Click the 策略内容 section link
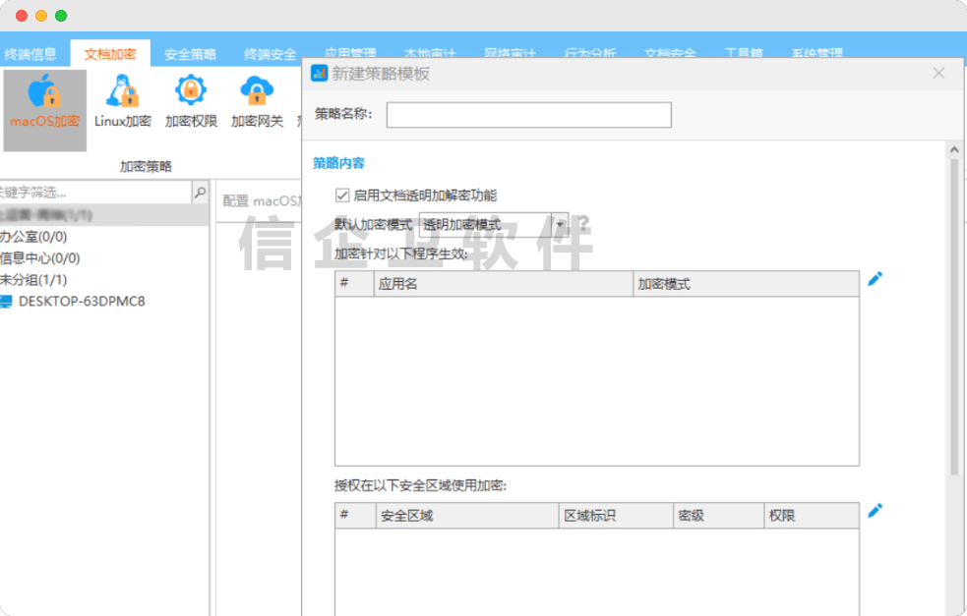This screenshot has height=616, width=967. (338, 162)
